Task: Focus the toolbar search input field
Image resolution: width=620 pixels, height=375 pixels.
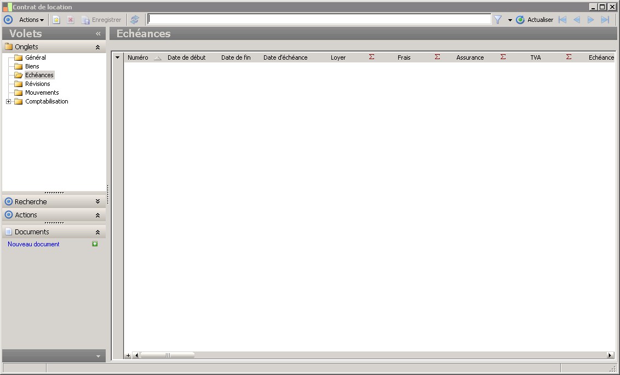Action: click(x=319, y=19)
